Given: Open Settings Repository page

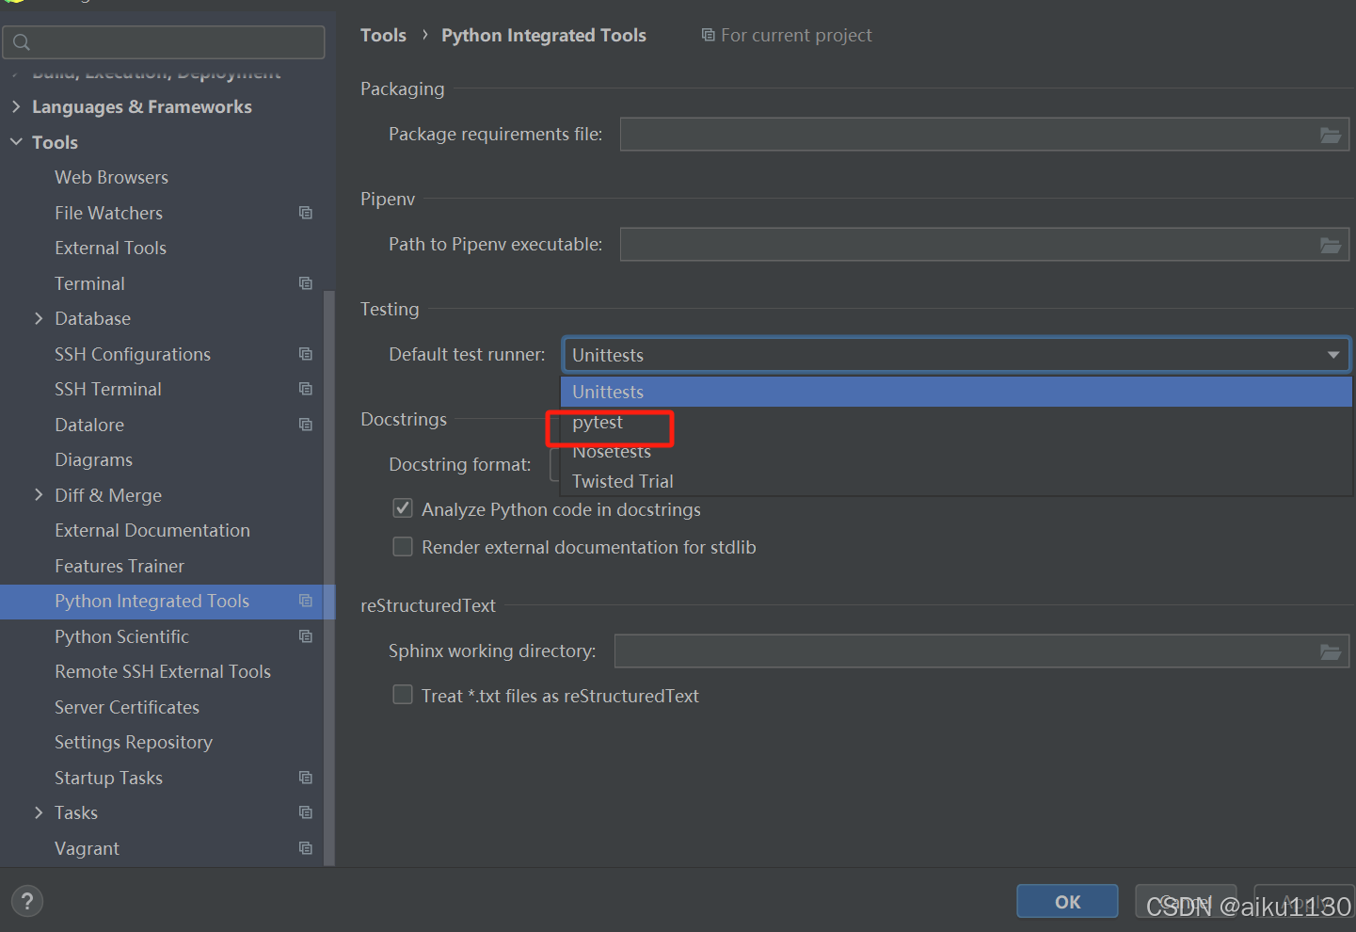Looking at the screenshot, I should click(134, 742).
